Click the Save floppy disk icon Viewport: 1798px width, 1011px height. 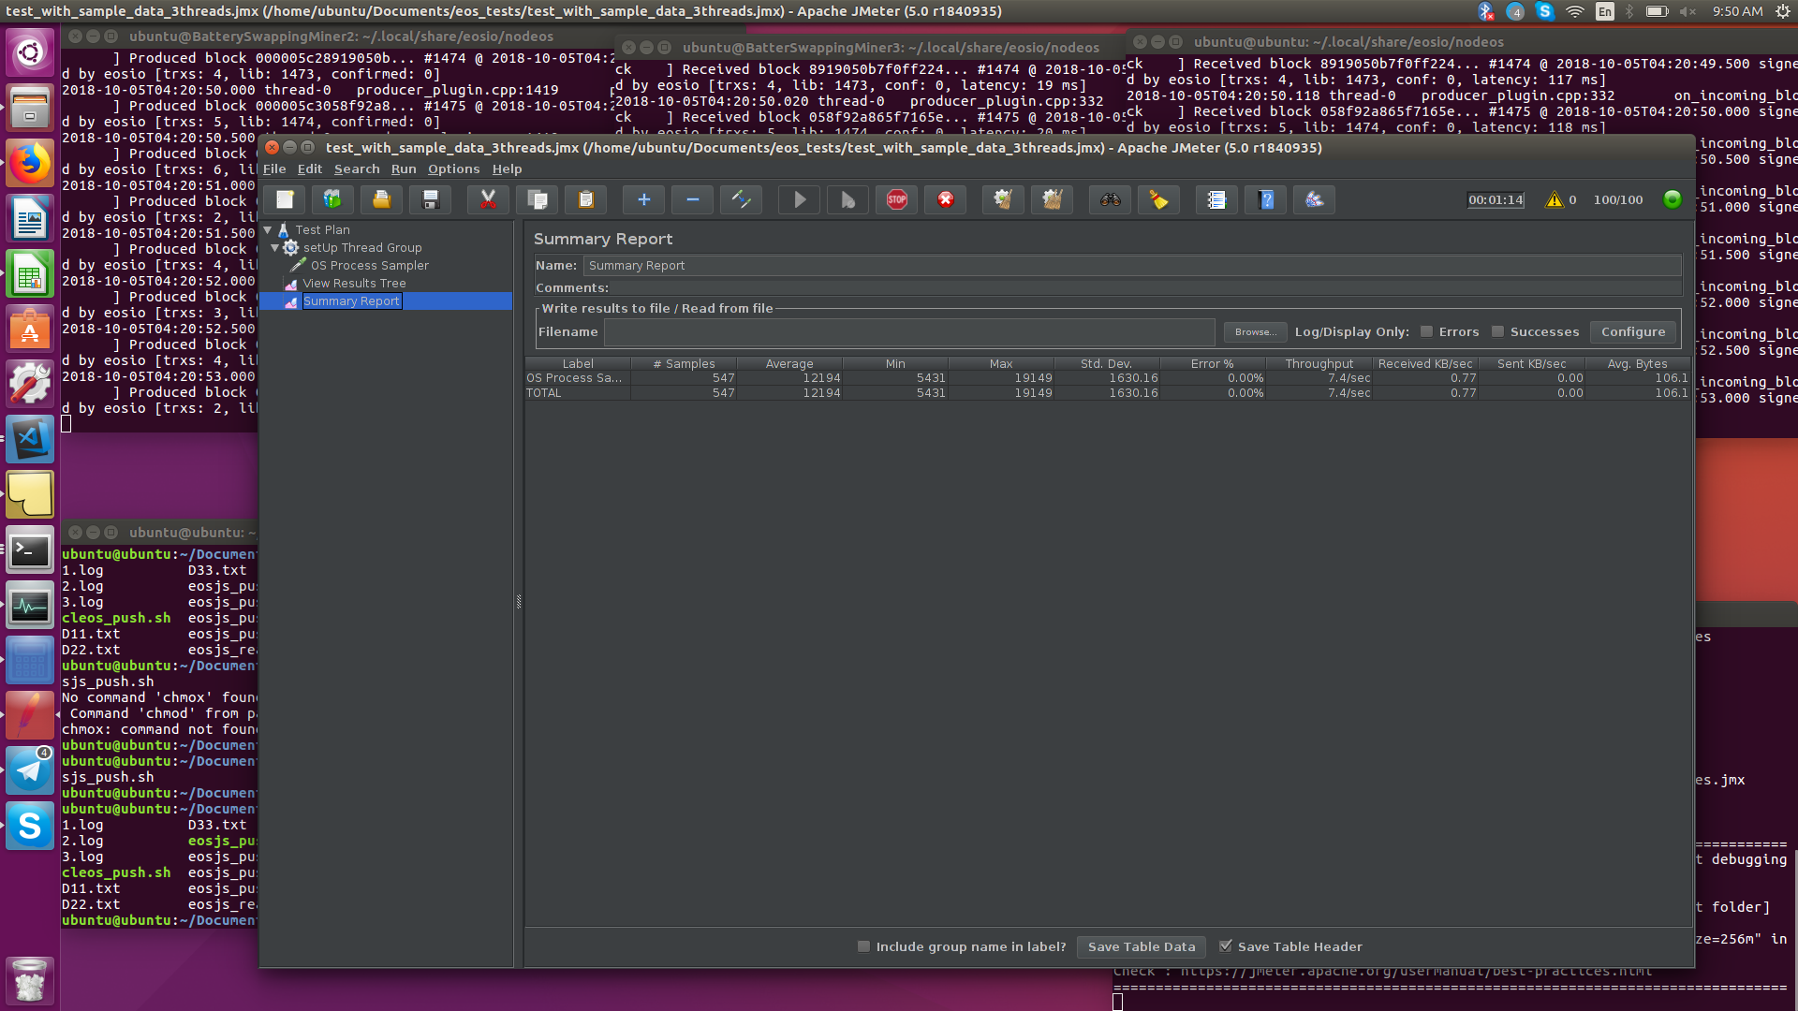click(x=430, y=199)
